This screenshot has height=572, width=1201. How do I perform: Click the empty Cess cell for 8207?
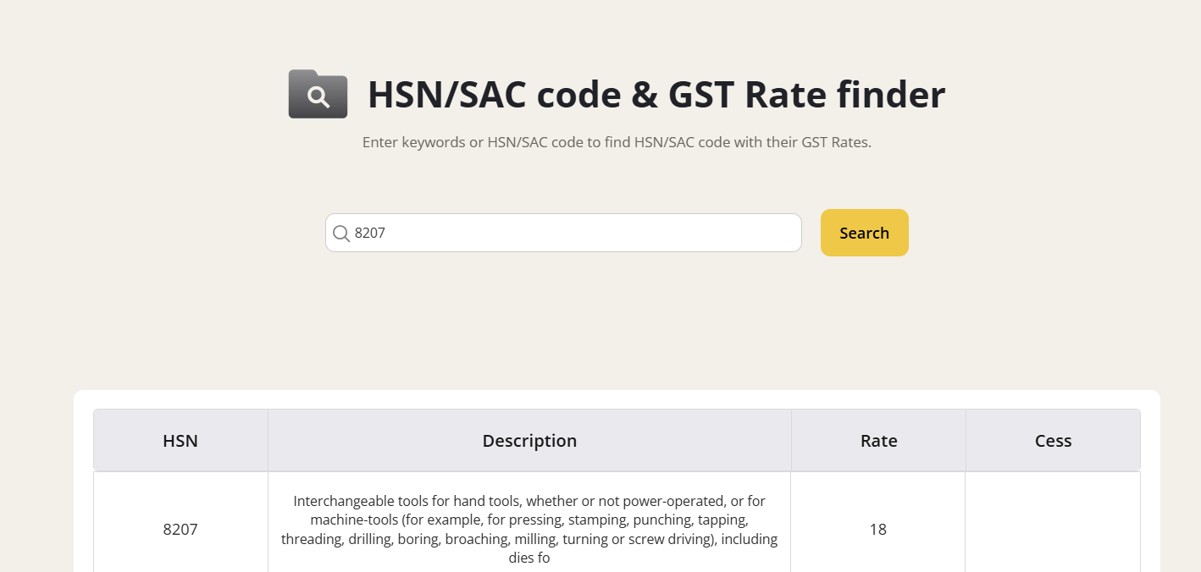pos(1053,530)
